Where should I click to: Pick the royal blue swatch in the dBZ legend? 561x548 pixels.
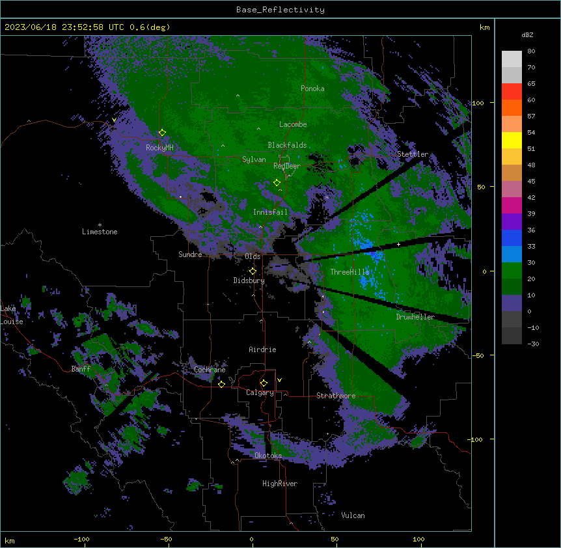512,238
